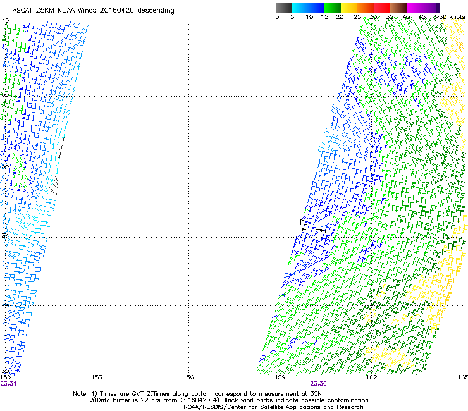Click the black contaminated wind barbs near 34N 160E
Screen dimensions: 468x411
click(312, 226)
